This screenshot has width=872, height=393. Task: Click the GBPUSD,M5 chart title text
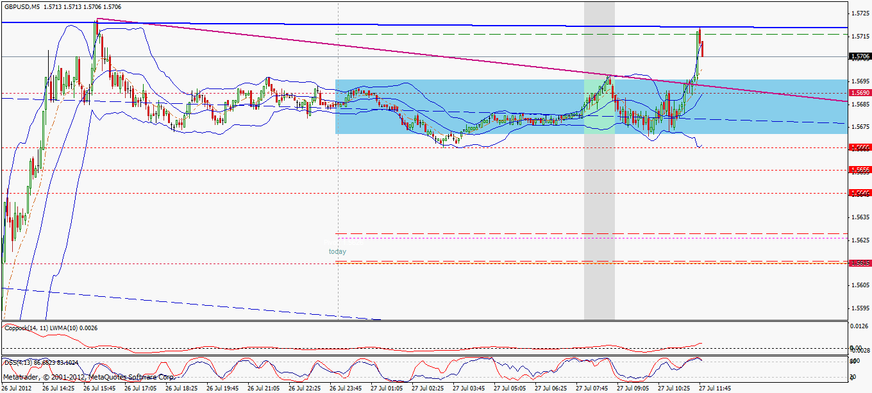(22, 6)
